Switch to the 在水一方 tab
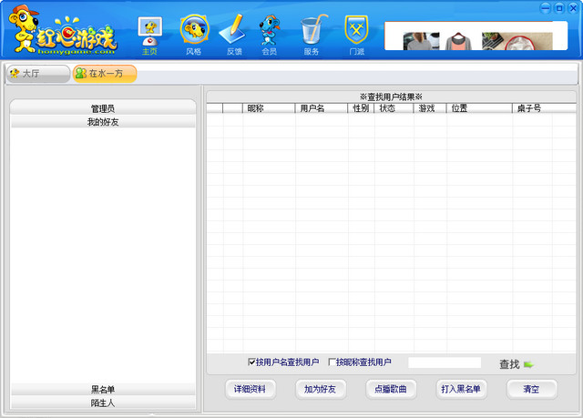 pos(105,73)
